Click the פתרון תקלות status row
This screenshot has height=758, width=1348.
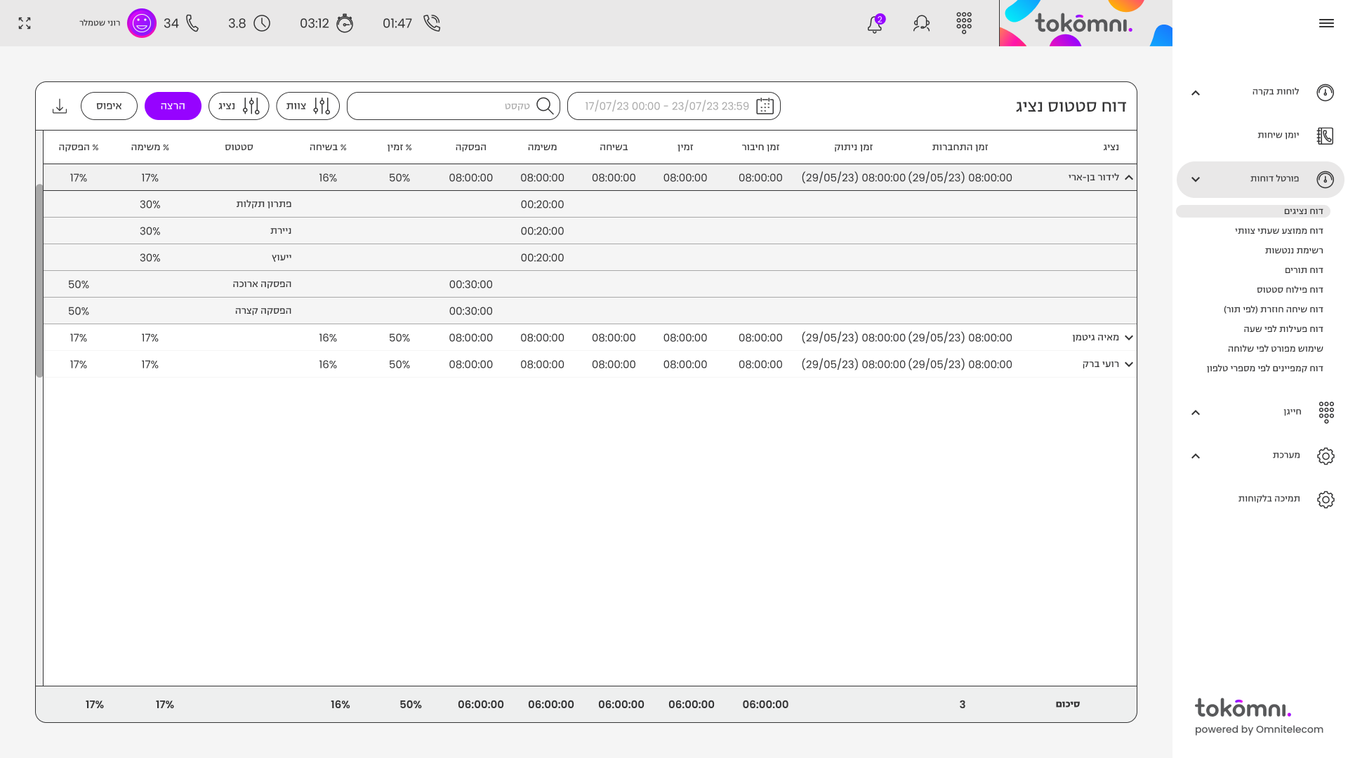click(590, 204)
